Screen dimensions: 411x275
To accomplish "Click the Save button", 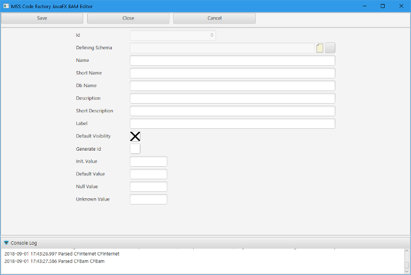I will (x=42, y=18).
